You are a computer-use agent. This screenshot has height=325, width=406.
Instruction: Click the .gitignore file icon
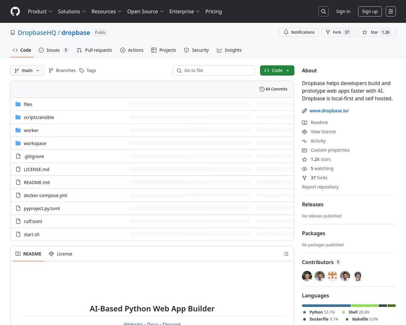pyautogui.click(x=18, y=156)
